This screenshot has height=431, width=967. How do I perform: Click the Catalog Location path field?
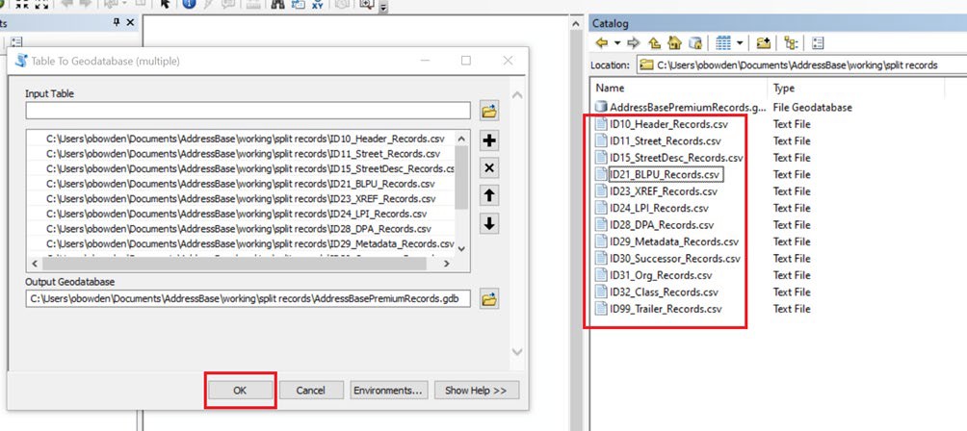[800, 64]
